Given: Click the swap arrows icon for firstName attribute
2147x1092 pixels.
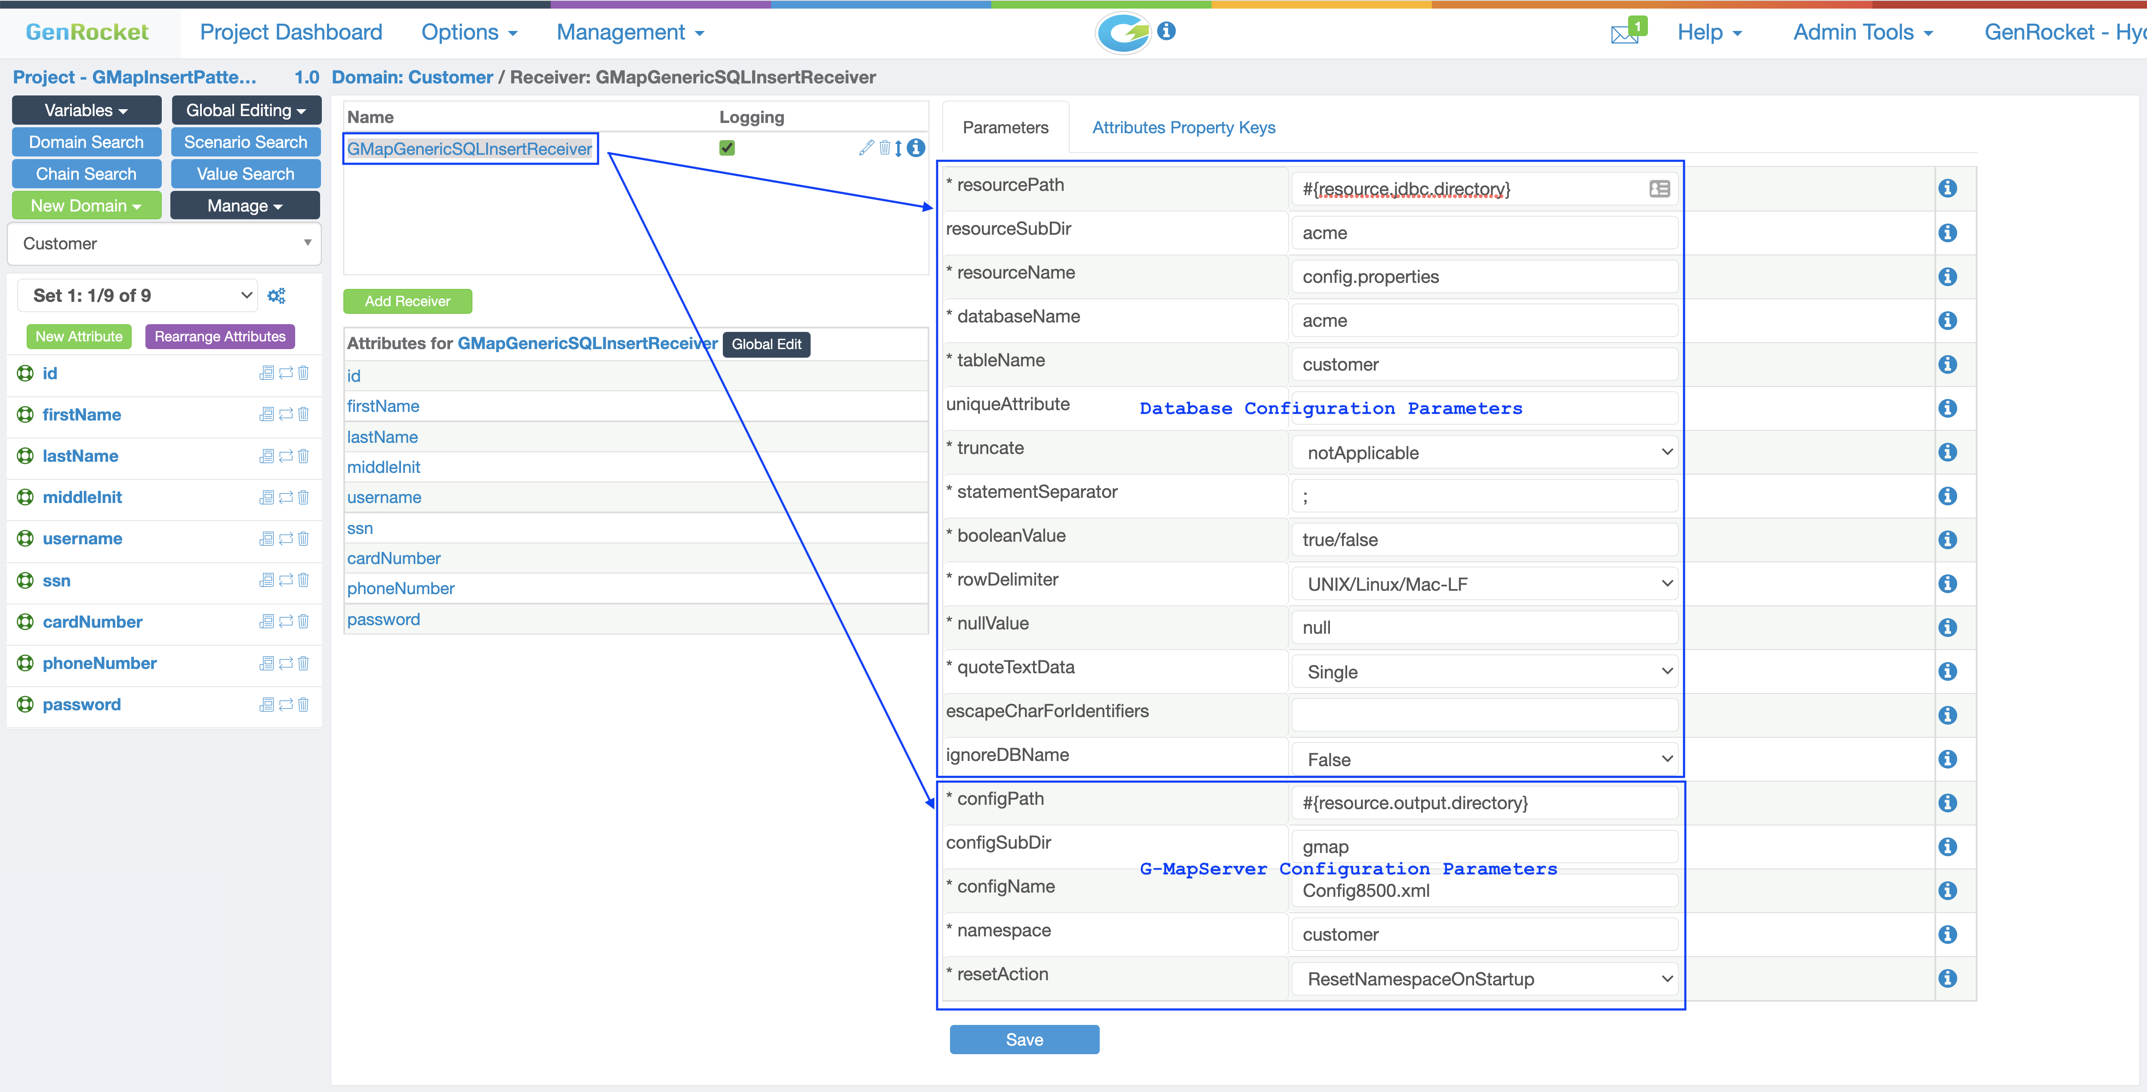Looking at the screenshot, I should point(286,414).
